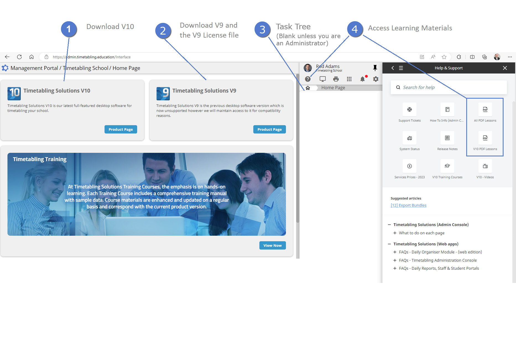The image size is (516, 341).
Task: Open How To Info (Admin C... tile
Action: click(447, 112)
